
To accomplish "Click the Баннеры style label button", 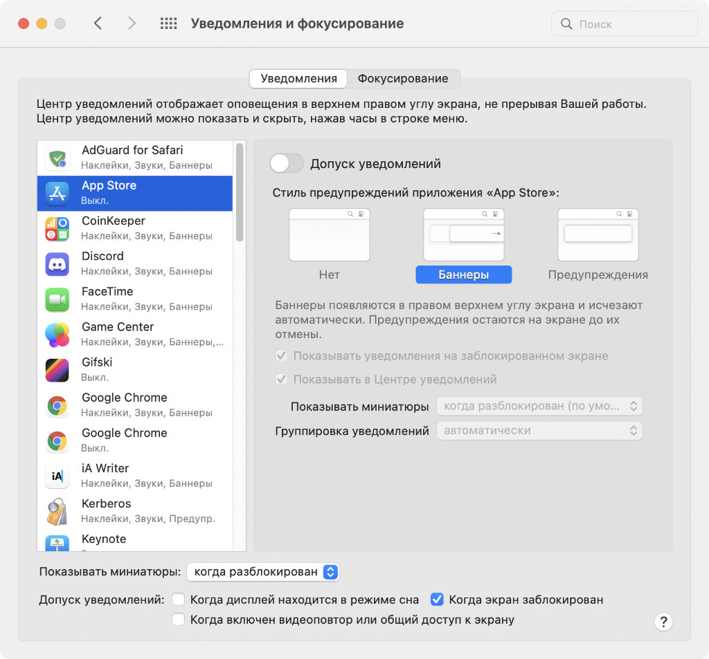I will coord(463,275).
